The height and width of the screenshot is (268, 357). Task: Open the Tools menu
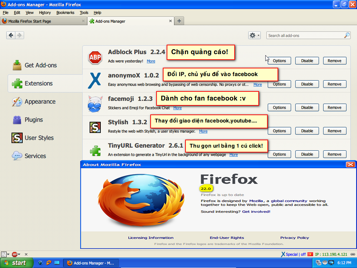[x=84, y=13]
